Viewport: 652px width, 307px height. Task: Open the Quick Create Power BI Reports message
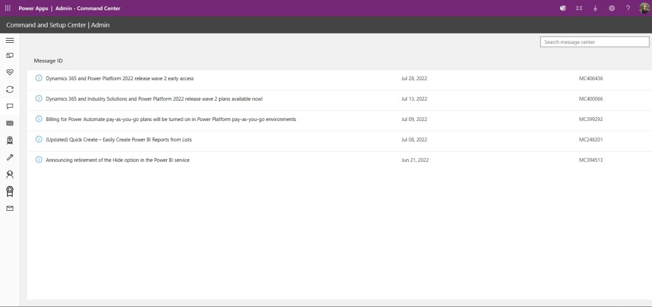click(x=118, y=139)
